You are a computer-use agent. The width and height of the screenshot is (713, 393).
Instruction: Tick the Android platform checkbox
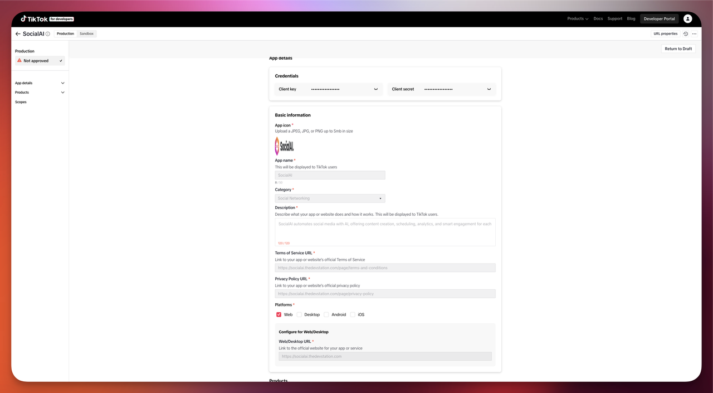coord(326,314)
